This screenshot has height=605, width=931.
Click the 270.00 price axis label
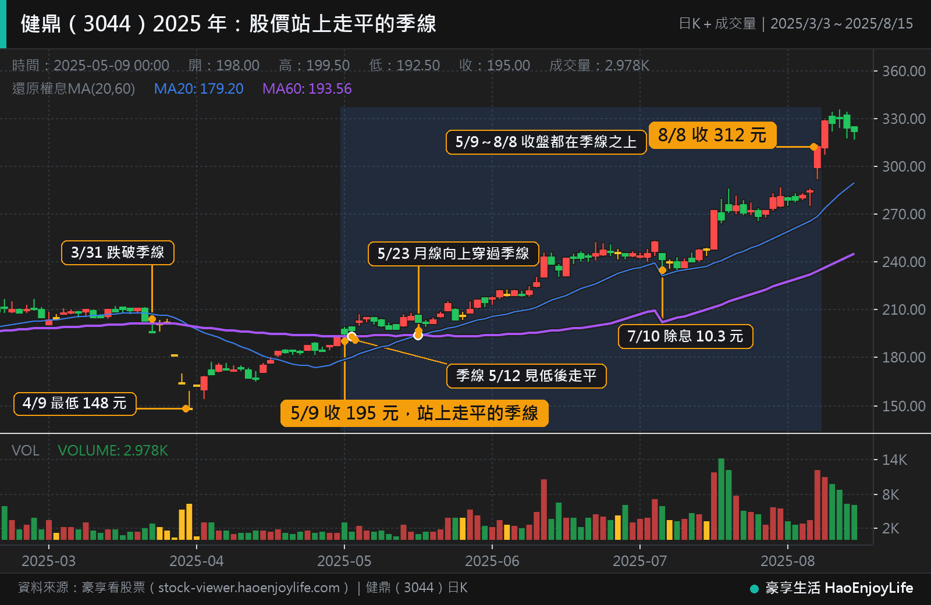[903, 214]
